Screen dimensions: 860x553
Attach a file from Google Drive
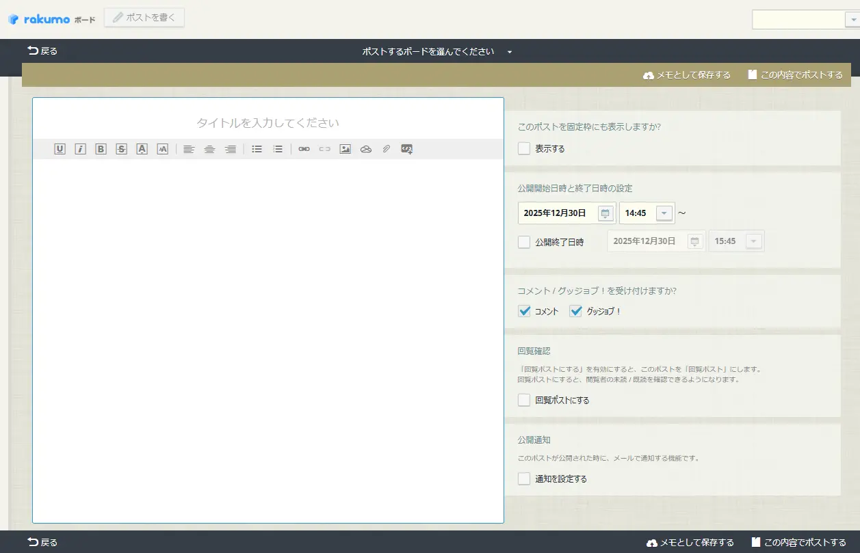click(x=366, y=149)
